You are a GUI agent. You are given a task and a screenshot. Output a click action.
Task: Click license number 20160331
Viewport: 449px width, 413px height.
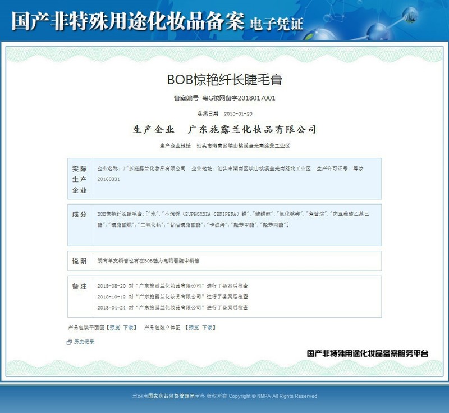[108, 179]
